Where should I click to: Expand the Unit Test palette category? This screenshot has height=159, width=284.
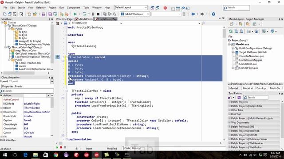click(x=229, y=114)
